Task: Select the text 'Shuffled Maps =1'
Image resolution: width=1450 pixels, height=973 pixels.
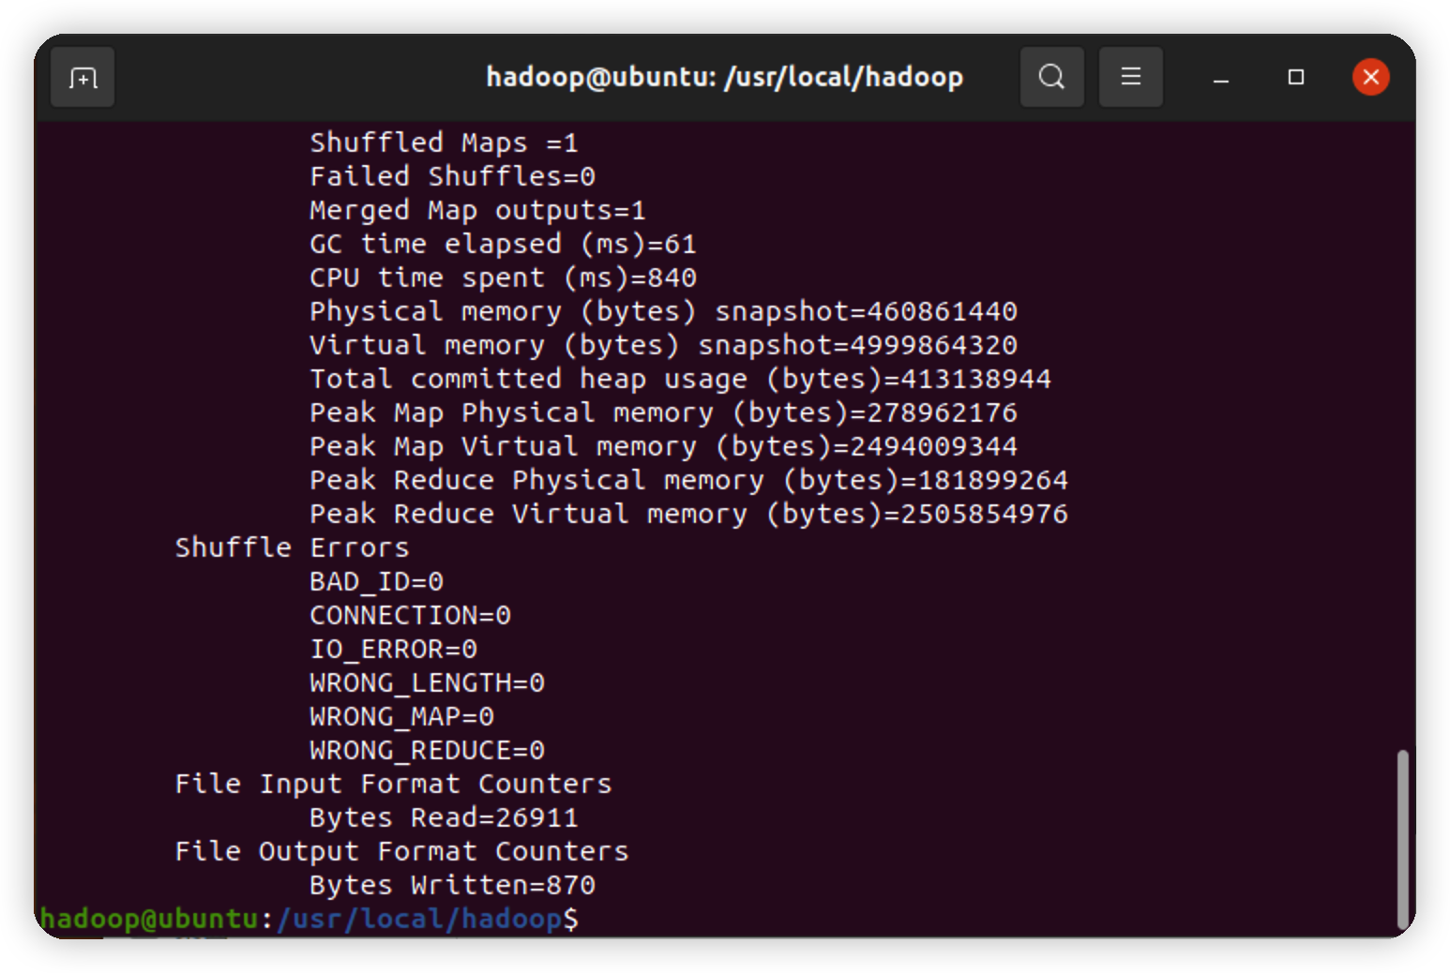Action: [x=444, y=142]
